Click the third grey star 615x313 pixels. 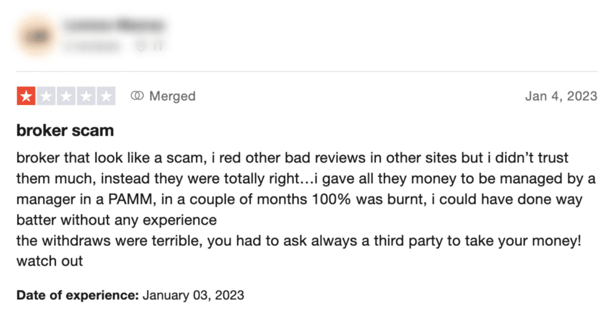coord(66,96)
